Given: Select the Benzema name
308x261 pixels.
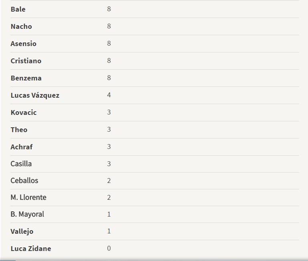Looking at the screenshot, I should click(x=26, y=78).
